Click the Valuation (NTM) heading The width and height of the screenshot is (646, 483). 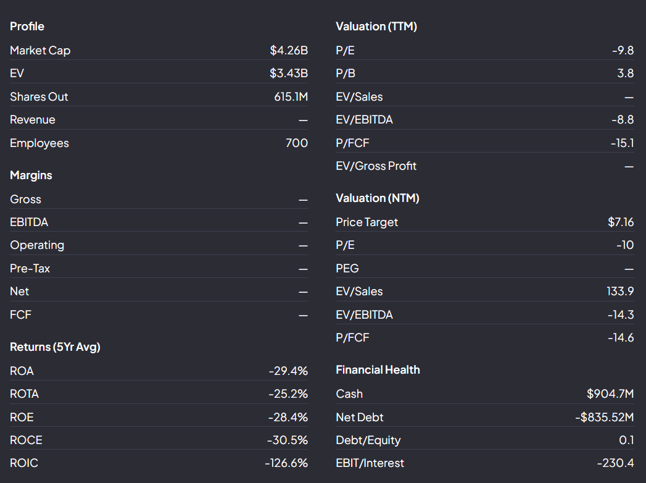click(378, 198)
